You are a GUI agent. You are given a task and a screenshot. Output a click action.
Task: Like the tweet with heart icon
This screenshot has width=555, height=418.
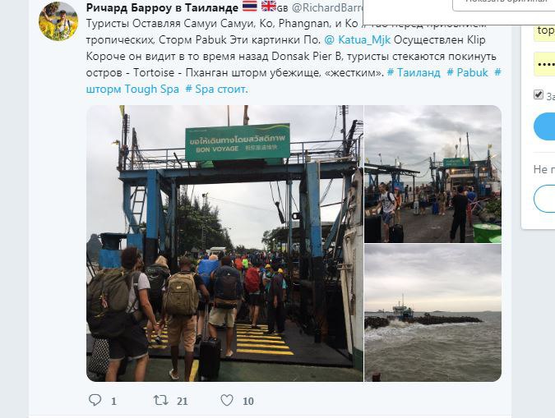pyautogui.click(x=227, y=400)
